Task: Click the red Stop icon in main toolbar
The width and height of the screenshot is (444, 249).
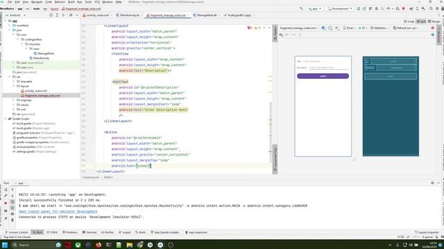Action: (404, 9)
